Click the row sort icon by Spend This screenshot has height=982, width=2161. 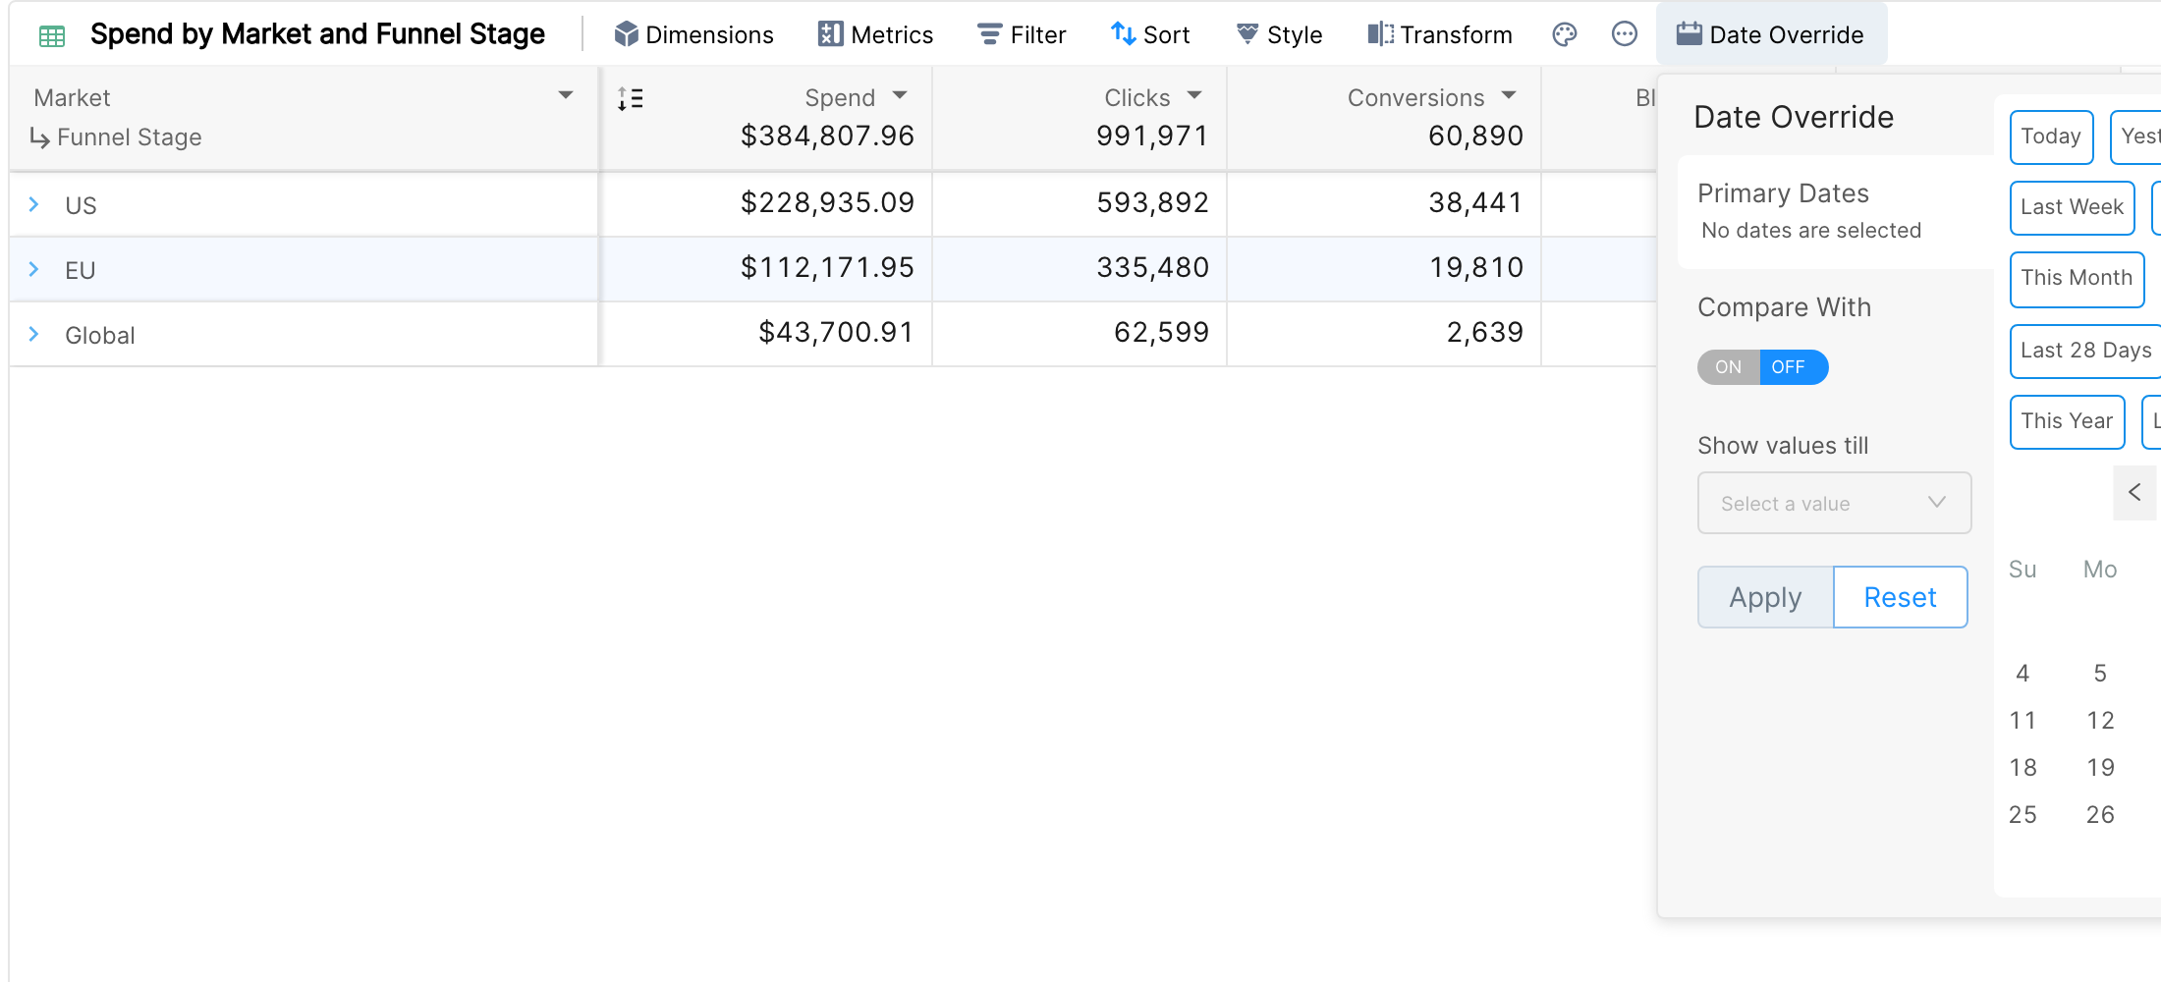tap(631, 98)
